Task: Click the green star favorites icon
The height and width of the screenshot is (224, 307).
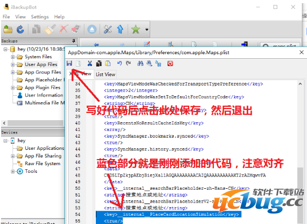Action: [x=136, y=30]
